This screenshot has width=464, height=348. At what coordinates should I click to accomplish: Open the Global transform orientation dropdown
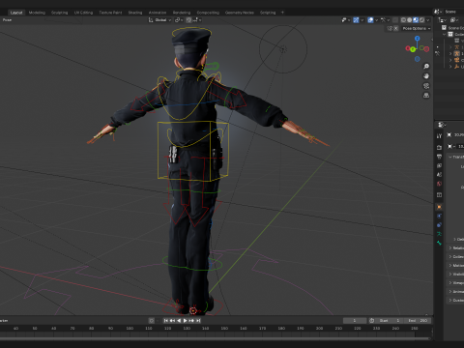click(159, 20)
